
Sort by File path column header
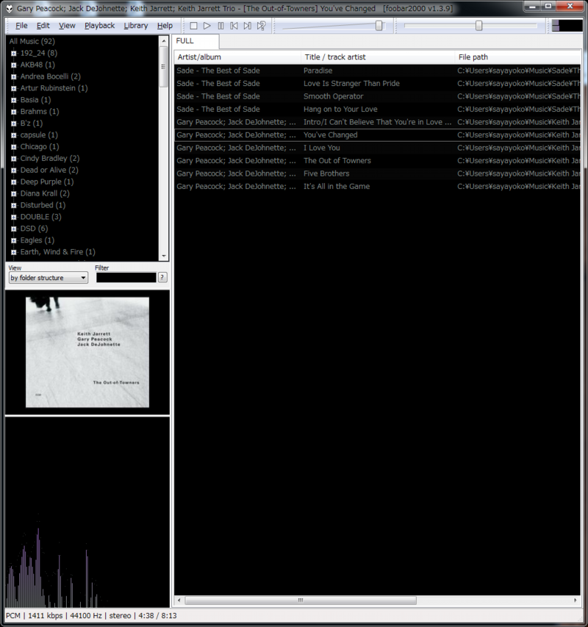point(517,57)
